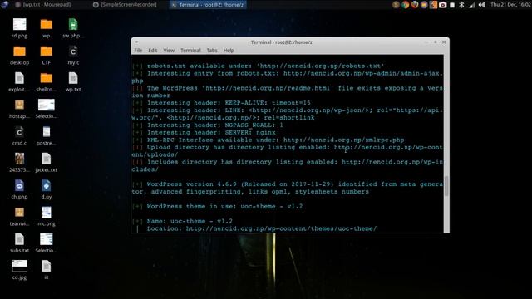Select the wp.txt desktop file

(73, 78)
